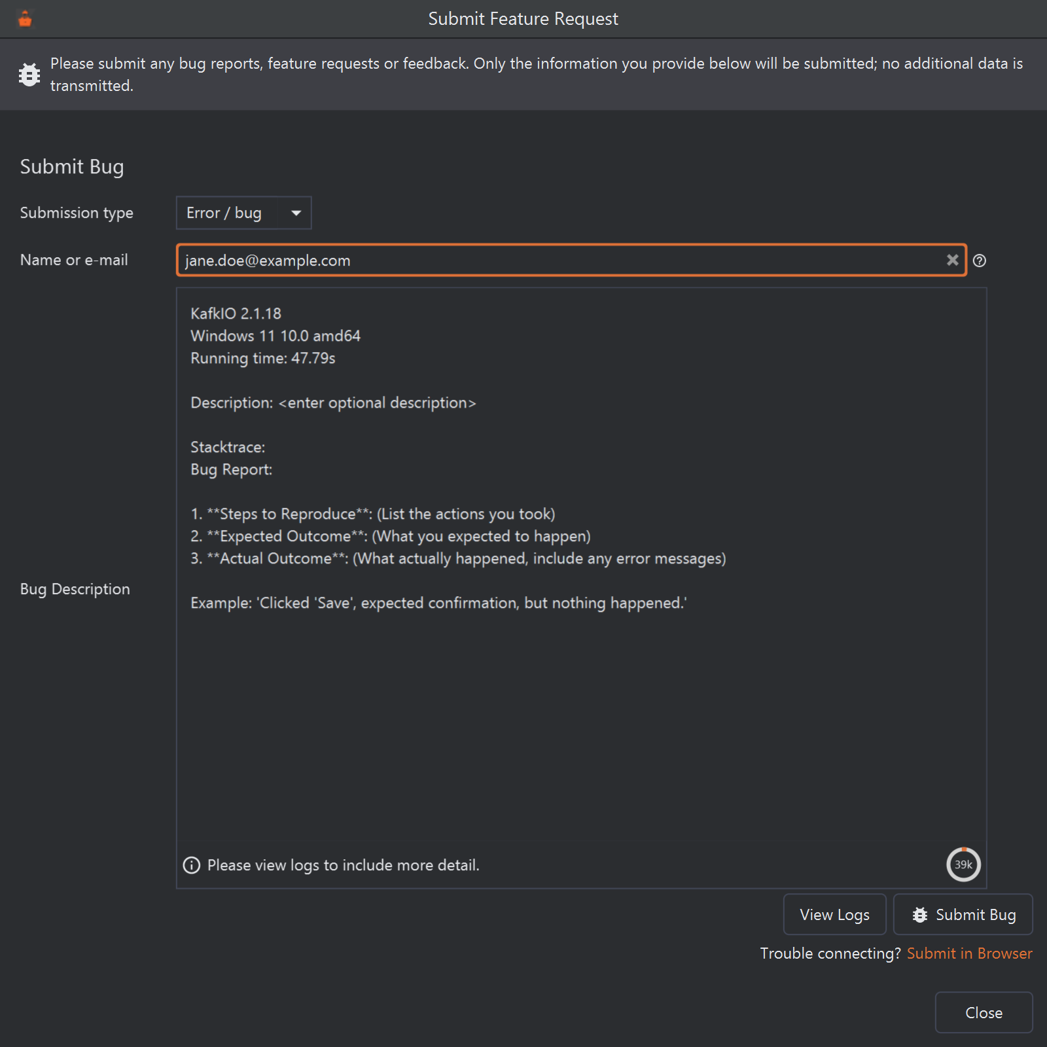Open the help question mark next to e-mail

tap(979, 260)
